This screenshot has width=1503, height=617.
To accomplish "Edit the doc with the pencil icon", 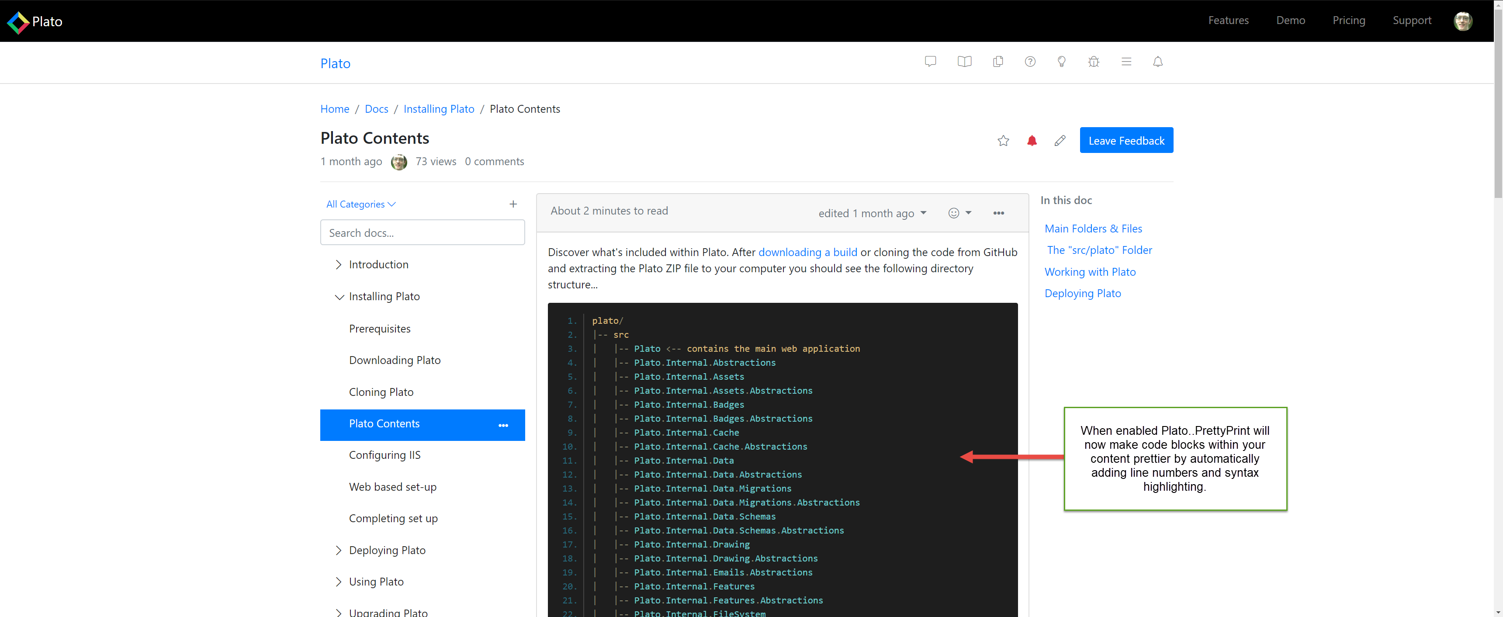I will click(1060, 141).
